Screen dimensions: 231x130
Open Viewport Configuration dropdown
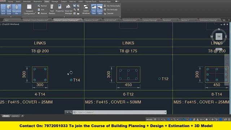[29, 9]
